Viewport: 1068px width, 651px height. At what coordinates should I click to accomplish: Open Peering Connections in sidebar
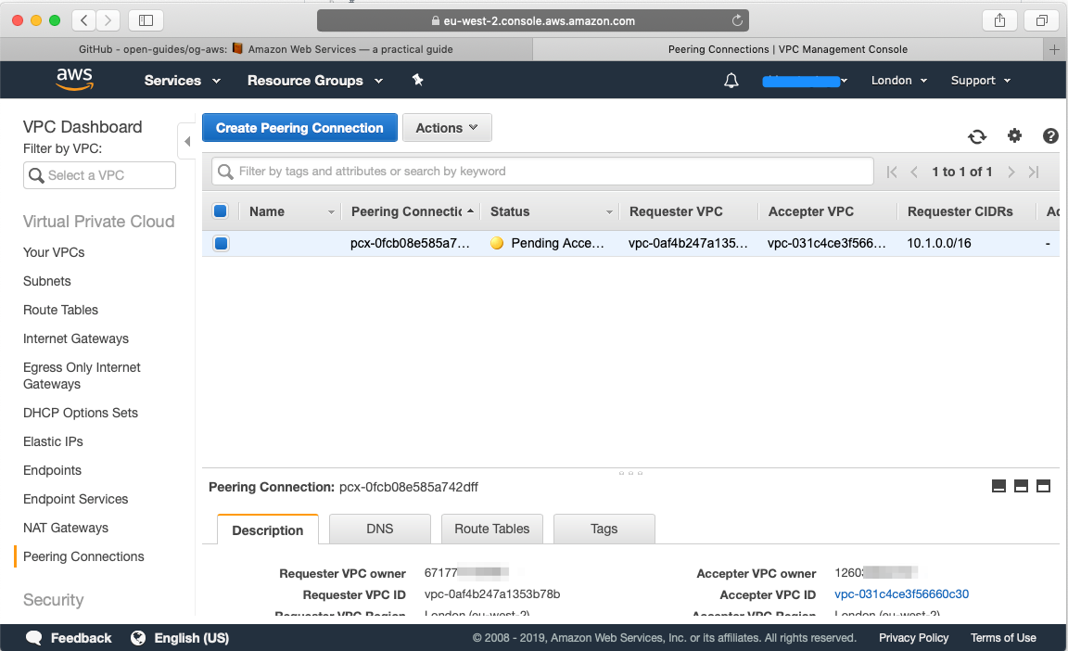coord(83,556)
